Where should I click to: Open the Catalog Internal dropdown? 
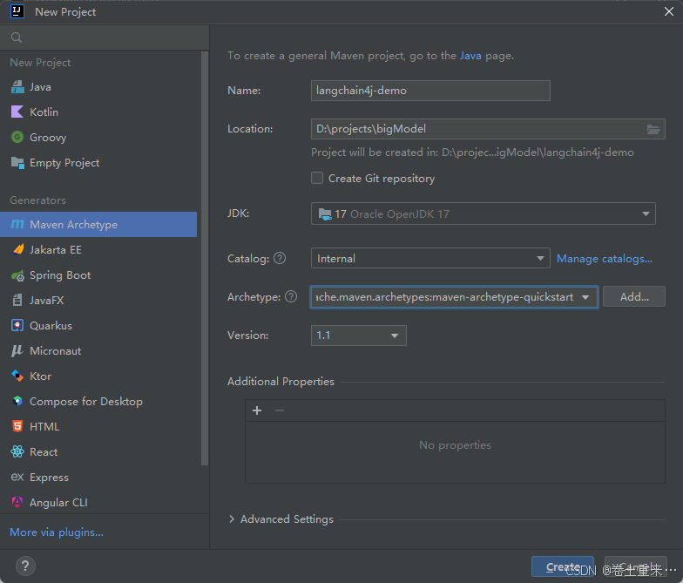click(x=430, y=258)
